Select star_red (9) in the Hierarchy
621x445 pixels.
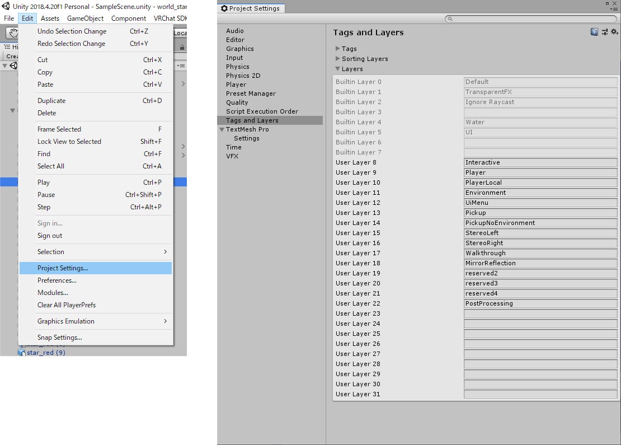point(46,352)
